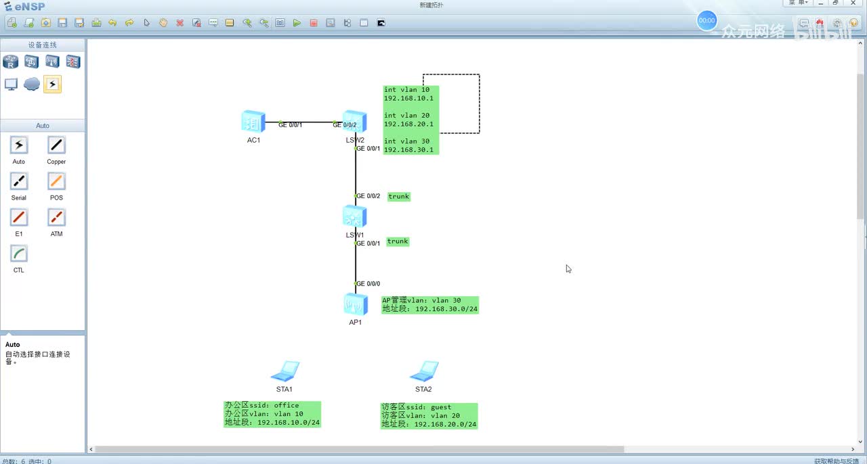Select Switch device category
Screen dimensions: 867x464
[x=32, y=62]
